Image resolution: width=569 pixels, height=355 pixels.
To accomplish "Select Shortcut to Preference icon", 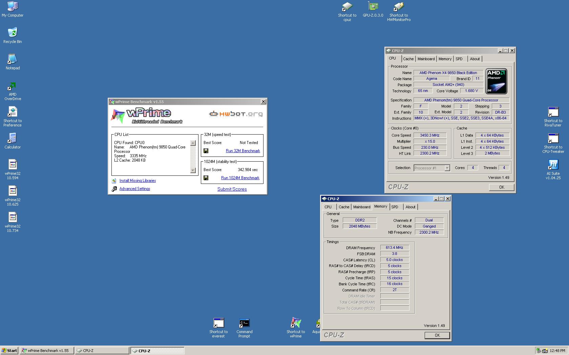I will click(13, 117).
